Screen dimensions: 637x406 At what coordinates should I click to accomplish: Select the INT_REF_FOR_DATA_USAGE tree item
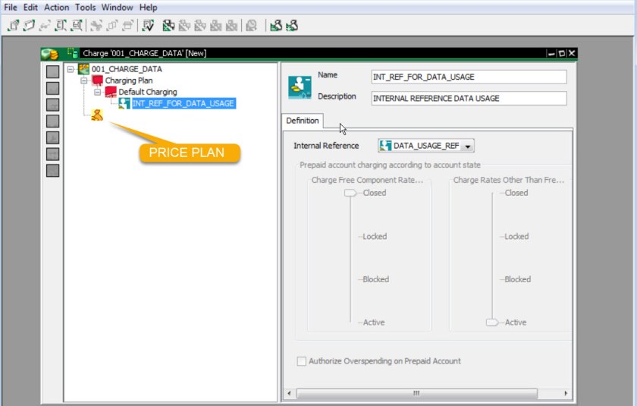pyautogui.click(x=184, y=104)
